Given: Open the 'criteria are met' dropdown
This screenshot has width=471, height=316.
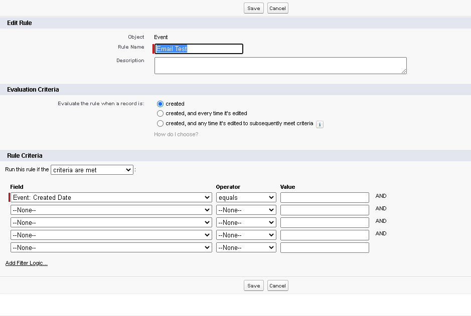Looking at the screenshot, I should [92, 170].
